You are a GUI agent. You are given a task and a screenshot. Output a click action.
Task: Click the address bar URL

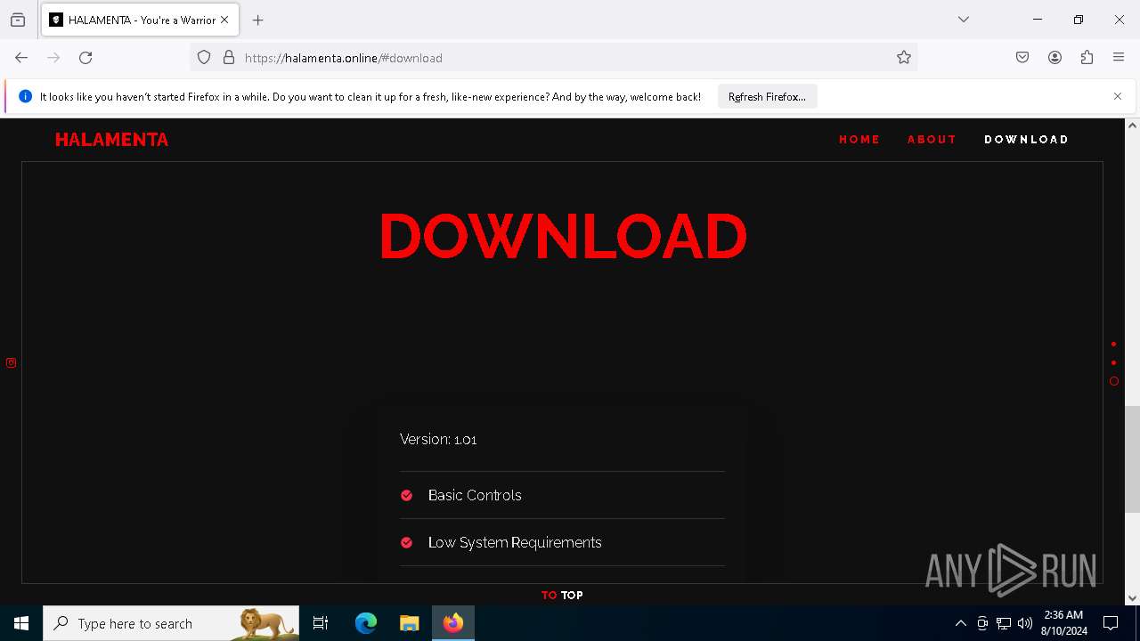coord(344,58)
